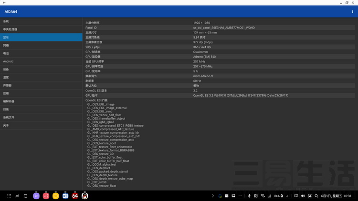Open the taskbar three-dots more menu
The height and width of the screenshot is (201, 358).
240,196
